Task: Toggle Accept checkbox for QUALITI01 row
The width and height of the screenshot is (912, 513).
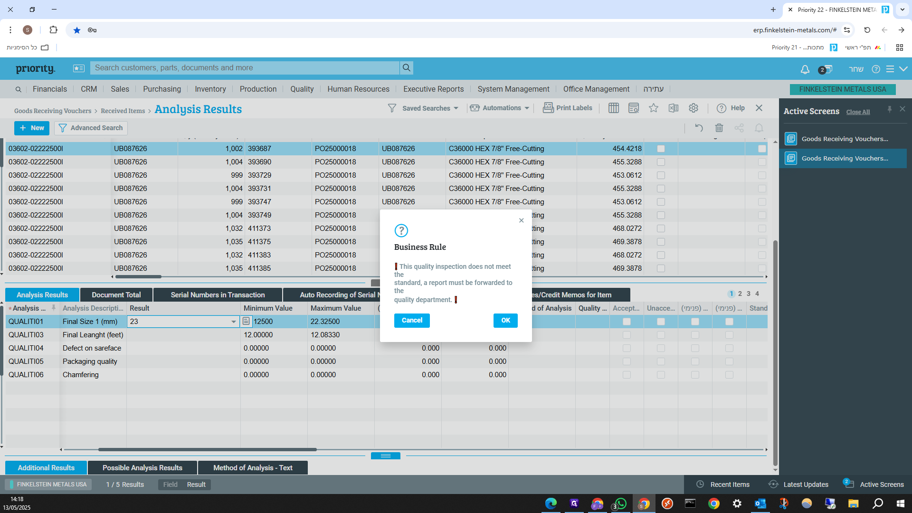Action: tap(627, 322)
